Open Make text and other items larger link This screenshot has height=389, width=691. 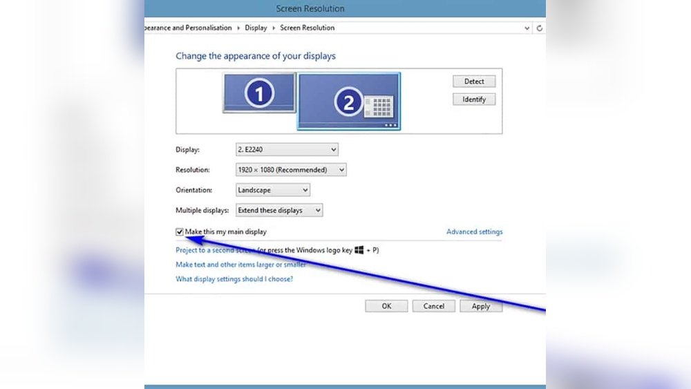(240, 265)
